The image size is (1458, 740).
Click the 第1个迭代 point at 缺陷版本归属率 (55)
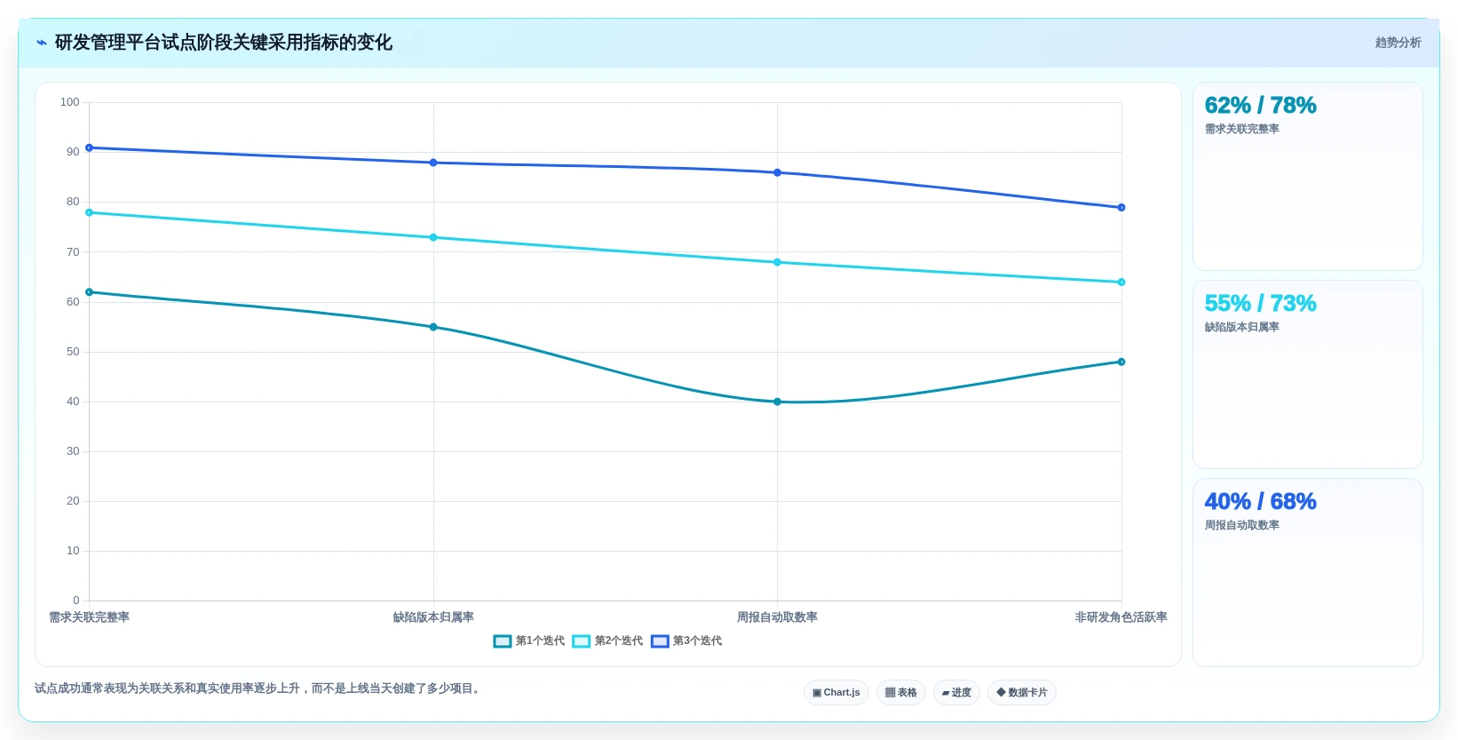[433, 327]
